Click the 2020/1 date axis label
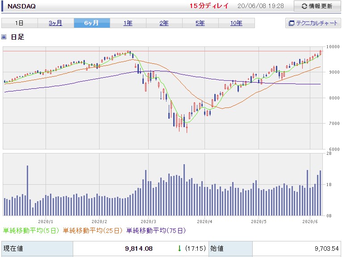 (46, 221)
